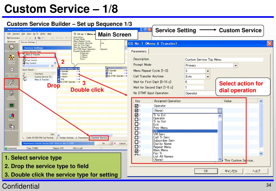Image resolution: width=276 pixels, height=191 pixels.
Task: Choose Fax Tr from operation list
Action: pos(185,153)
